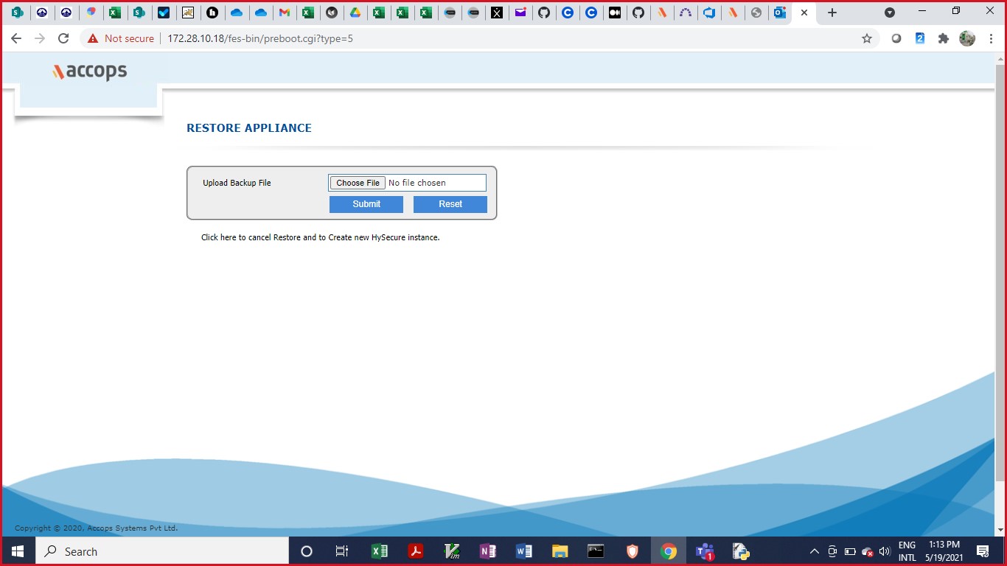Click the taskbar Search box
Viewport: 1007px width, 566px height.
click(x=161, y=551)
